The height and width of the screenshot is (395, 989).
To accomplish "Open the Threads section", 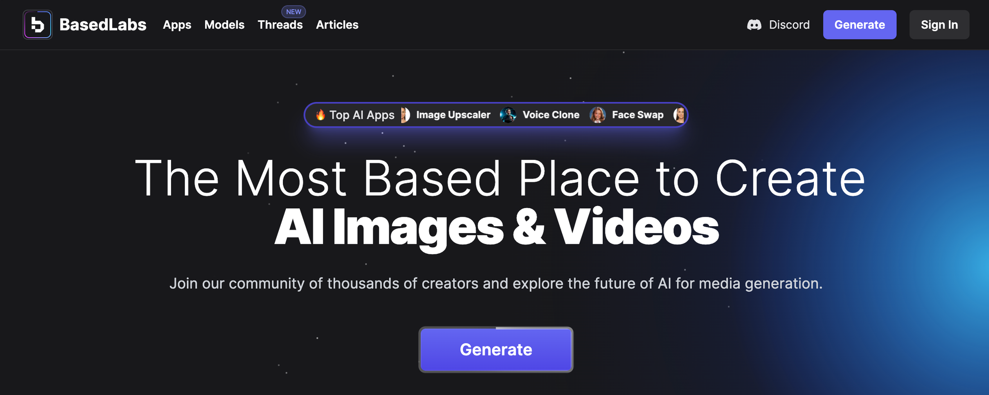I will tap(280, 25).
